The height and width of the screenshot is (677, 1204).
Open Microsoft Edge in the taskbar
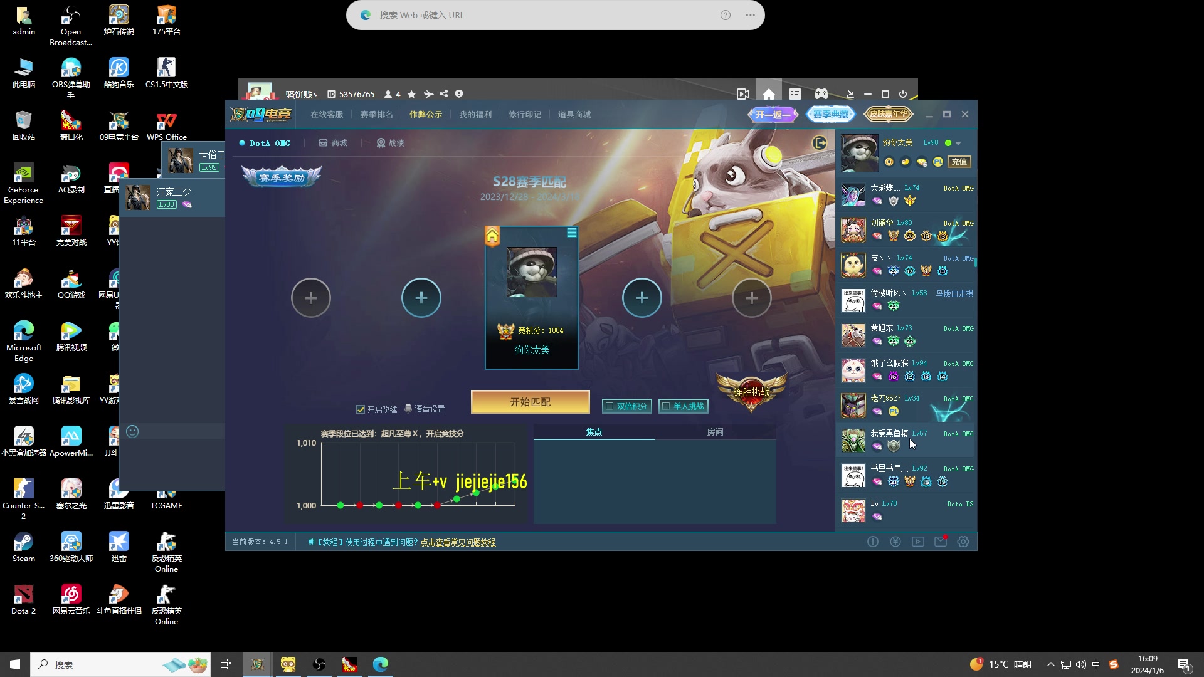[381, 664]
